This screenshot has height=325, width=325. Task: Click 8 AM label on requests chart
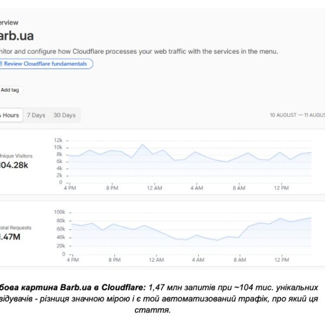pos(240,259)
